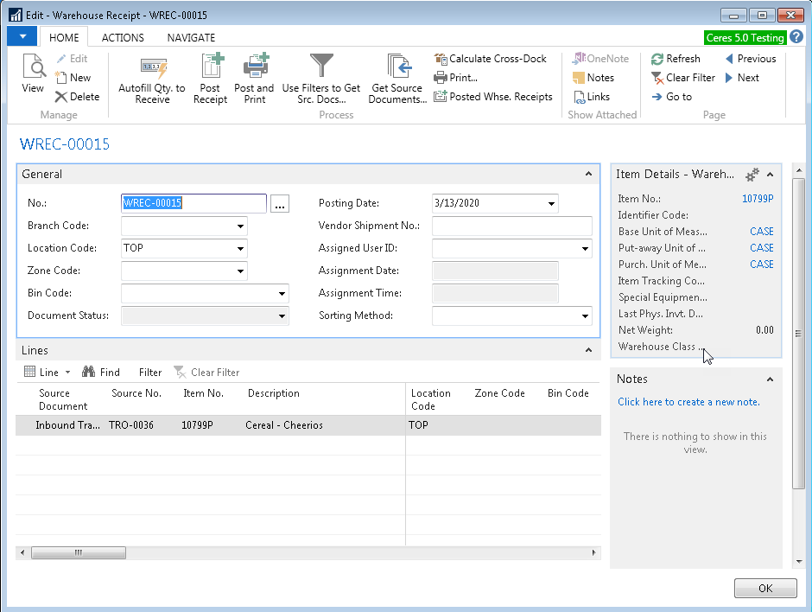
Task: Click the Vendor Shipment No. field
Action: click(511, 226)
